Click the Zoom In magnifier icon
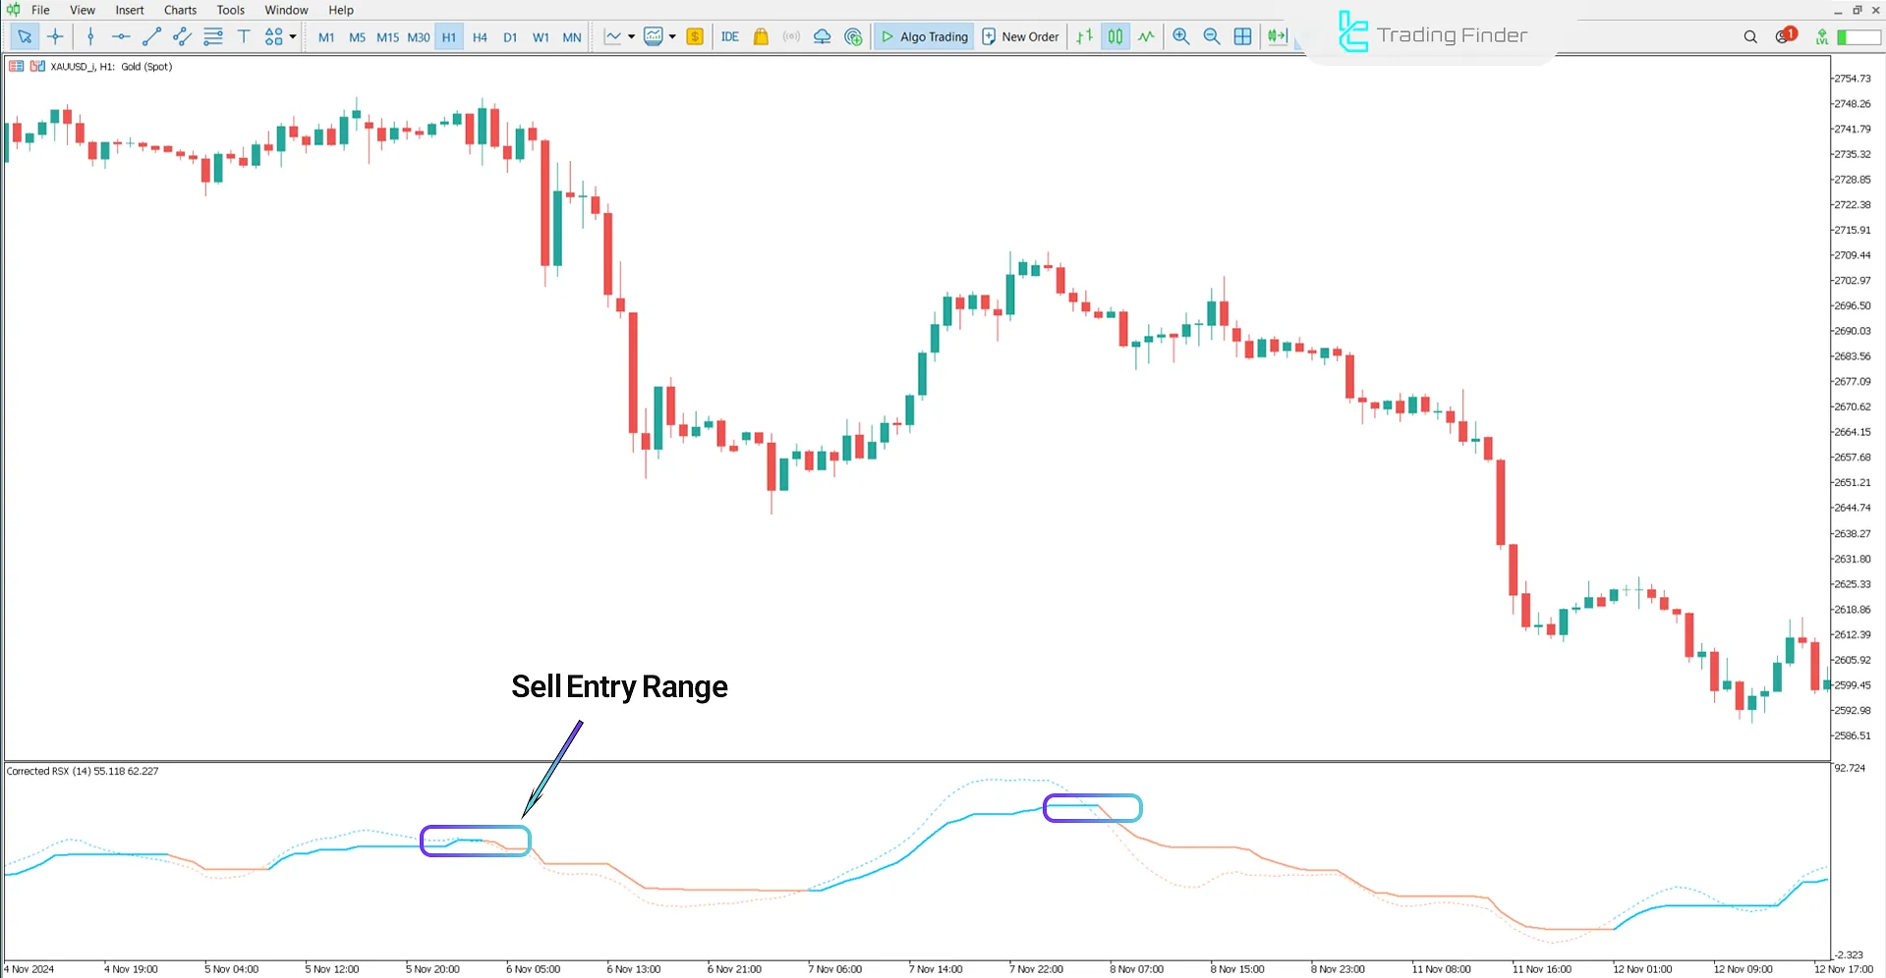The width and height of the screenshot is (1886, 978). (x=1181, y=36)
